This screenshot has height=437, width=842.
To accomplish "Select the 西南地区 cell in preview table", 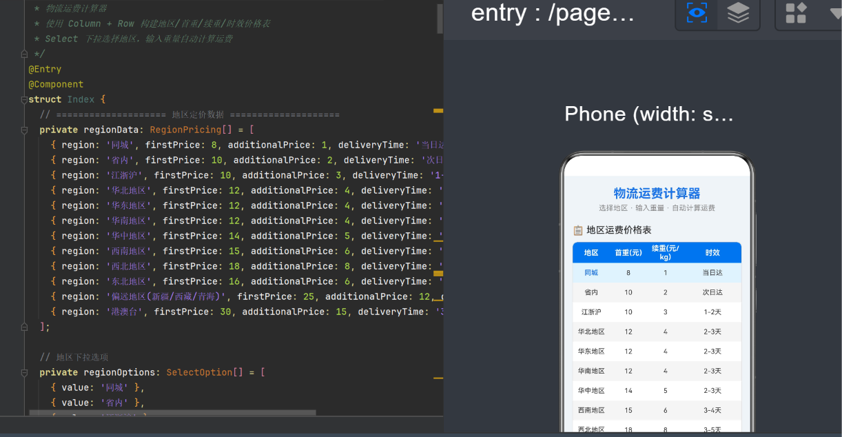I will [591, 410].
